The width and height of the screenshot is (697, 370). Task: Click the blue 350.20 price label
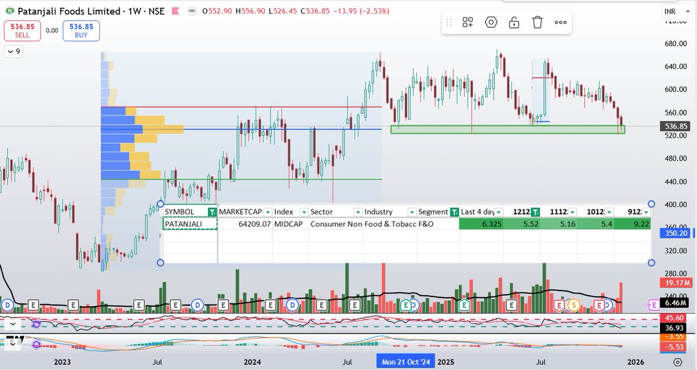[x=676, y=232]
